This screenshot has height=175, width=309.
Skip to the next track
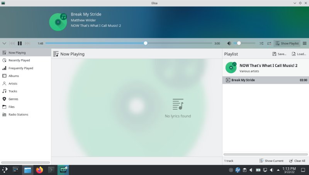(27, 43)
